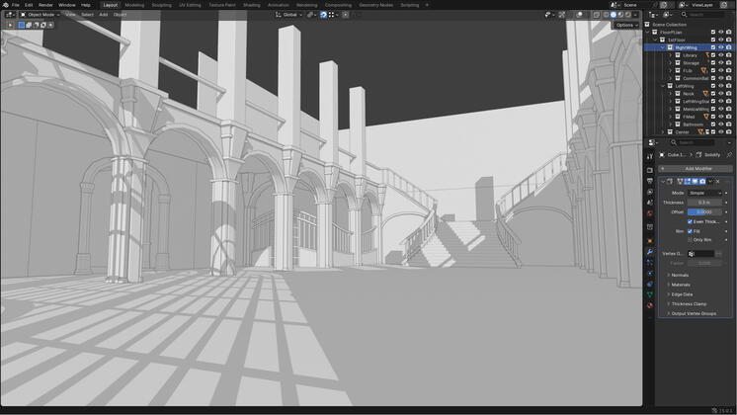Expand the Normals subpanel
The height and width of the screenshot is (415, 737).
680,275
